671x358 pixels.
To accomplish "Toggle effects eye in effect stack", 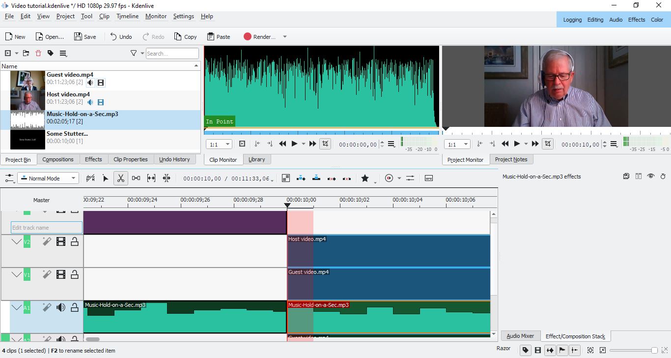I will (x=651, y=176).
